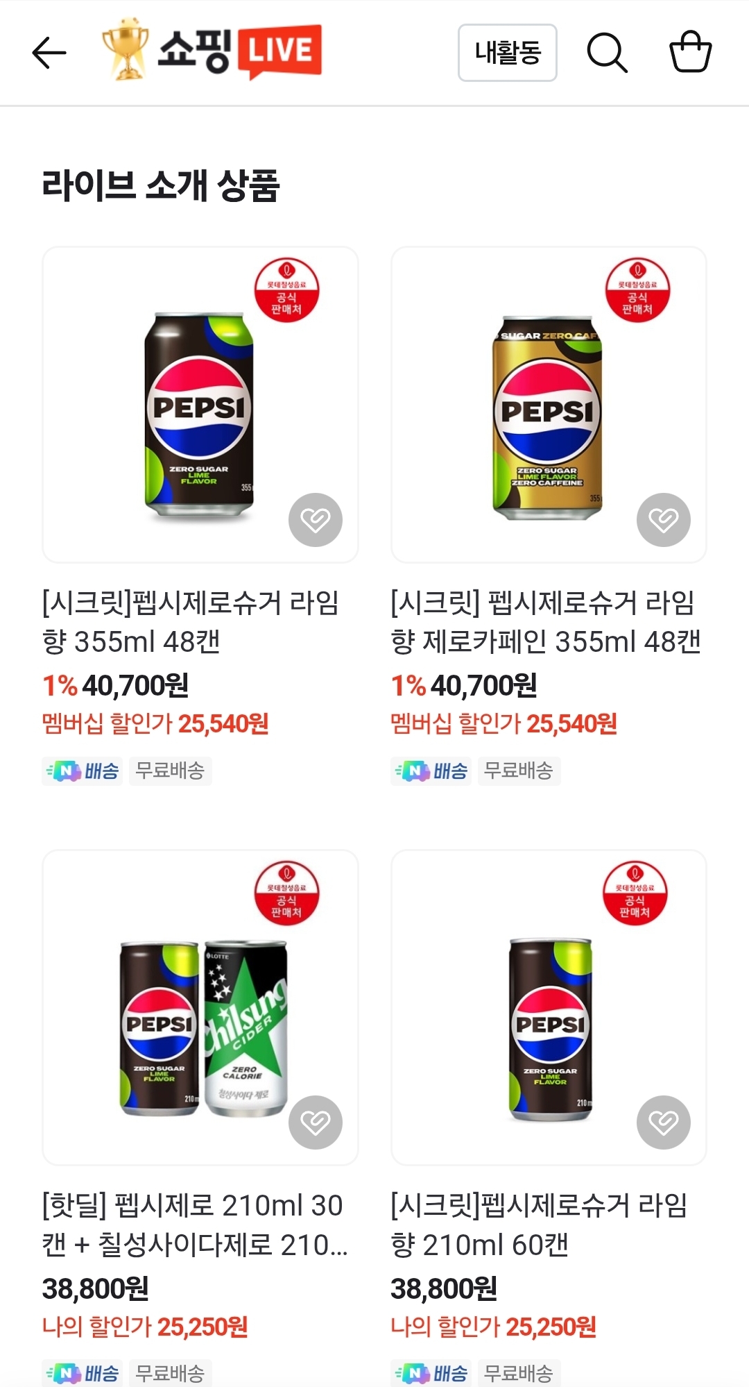The width and height of the screenshot is (749, 1387).
Task: Tap the back arrow icon
Action: point(49,53)
